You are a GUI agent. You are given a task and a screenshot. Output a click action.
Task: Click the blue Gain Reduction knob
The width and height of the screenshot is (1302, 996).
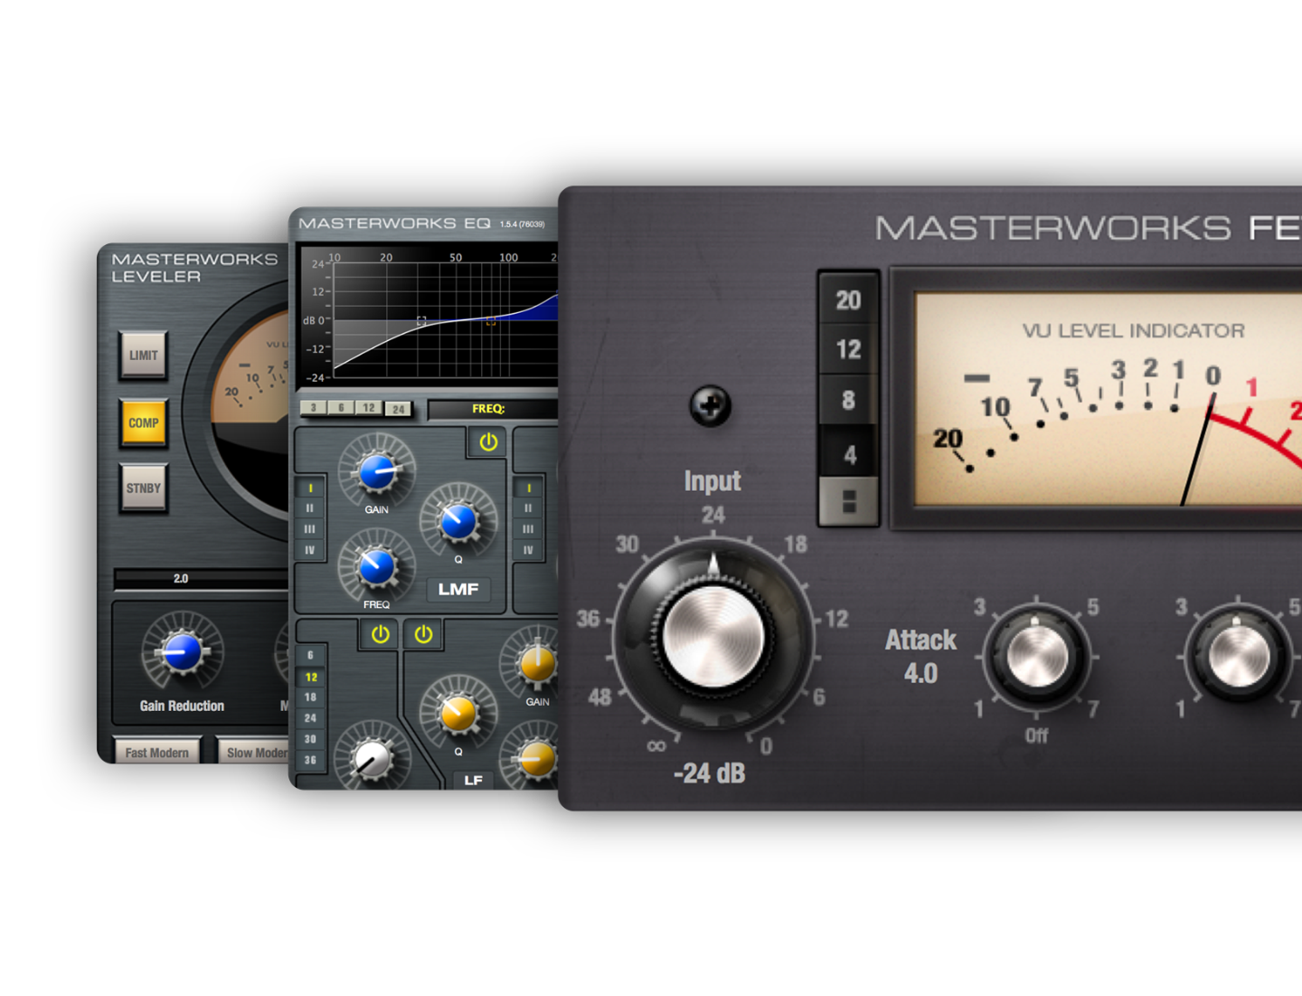coord(182,652)
